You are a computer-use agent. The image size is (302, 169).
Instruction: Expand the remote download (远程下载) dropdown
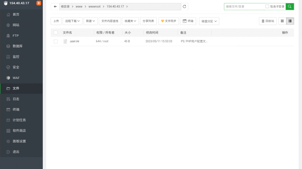click(72, 21)
